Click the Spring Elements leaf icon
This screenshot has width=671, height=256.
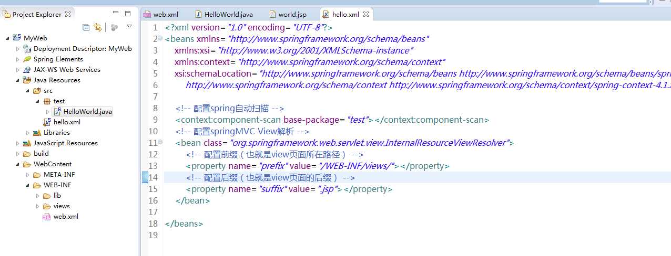(27, 59)
